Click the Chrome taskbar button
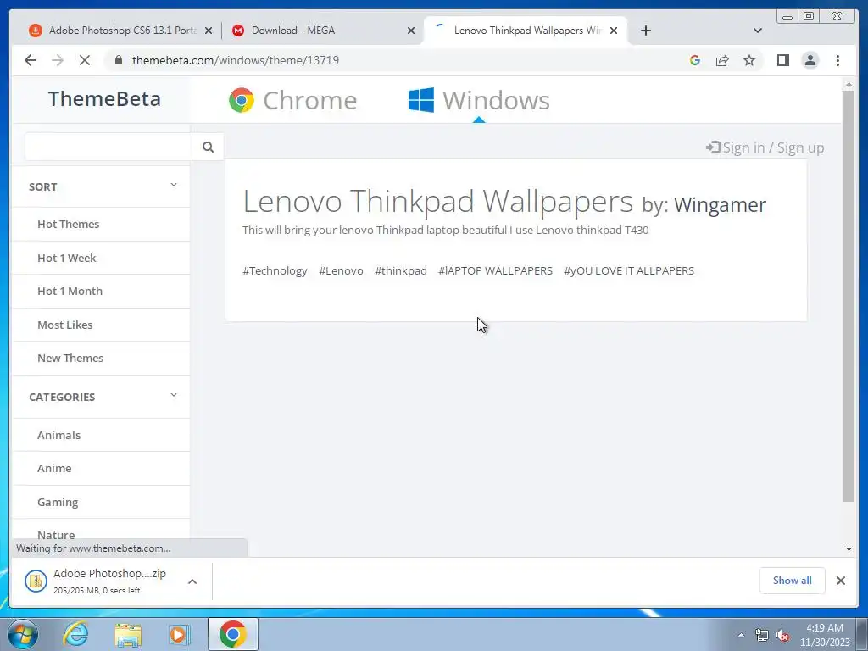The image size is (868, 651). point(232,634)
